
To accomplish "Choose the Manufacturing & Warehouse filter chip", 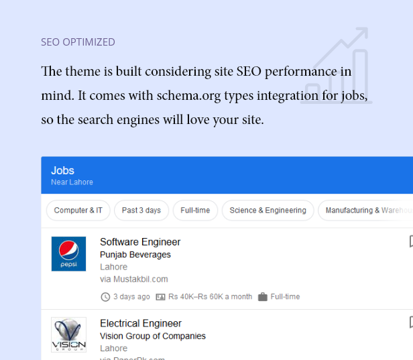I will (x=365, y=211).
